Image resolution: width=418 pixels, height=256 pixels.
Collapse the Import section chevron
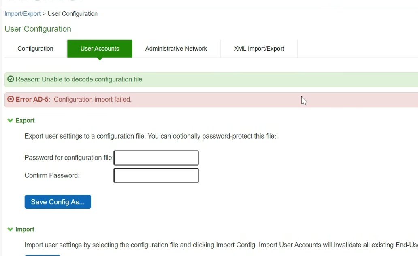(10, 229)
